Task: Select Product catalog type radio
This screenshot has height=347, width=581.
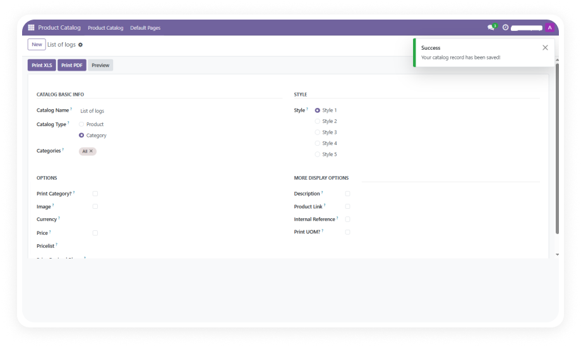Action: click(81, 124)
